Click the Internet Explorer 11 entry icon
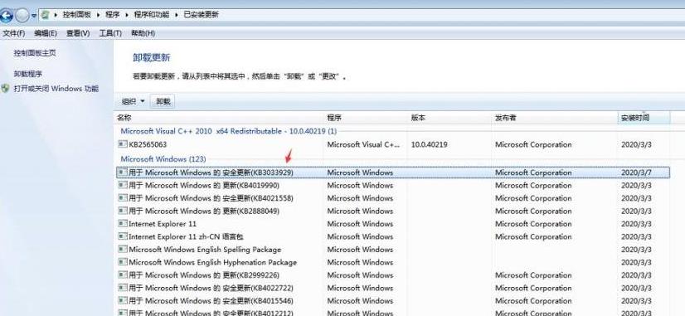This screenshot has height=316, width=685. pyautogui.click(x=123, y=223)
